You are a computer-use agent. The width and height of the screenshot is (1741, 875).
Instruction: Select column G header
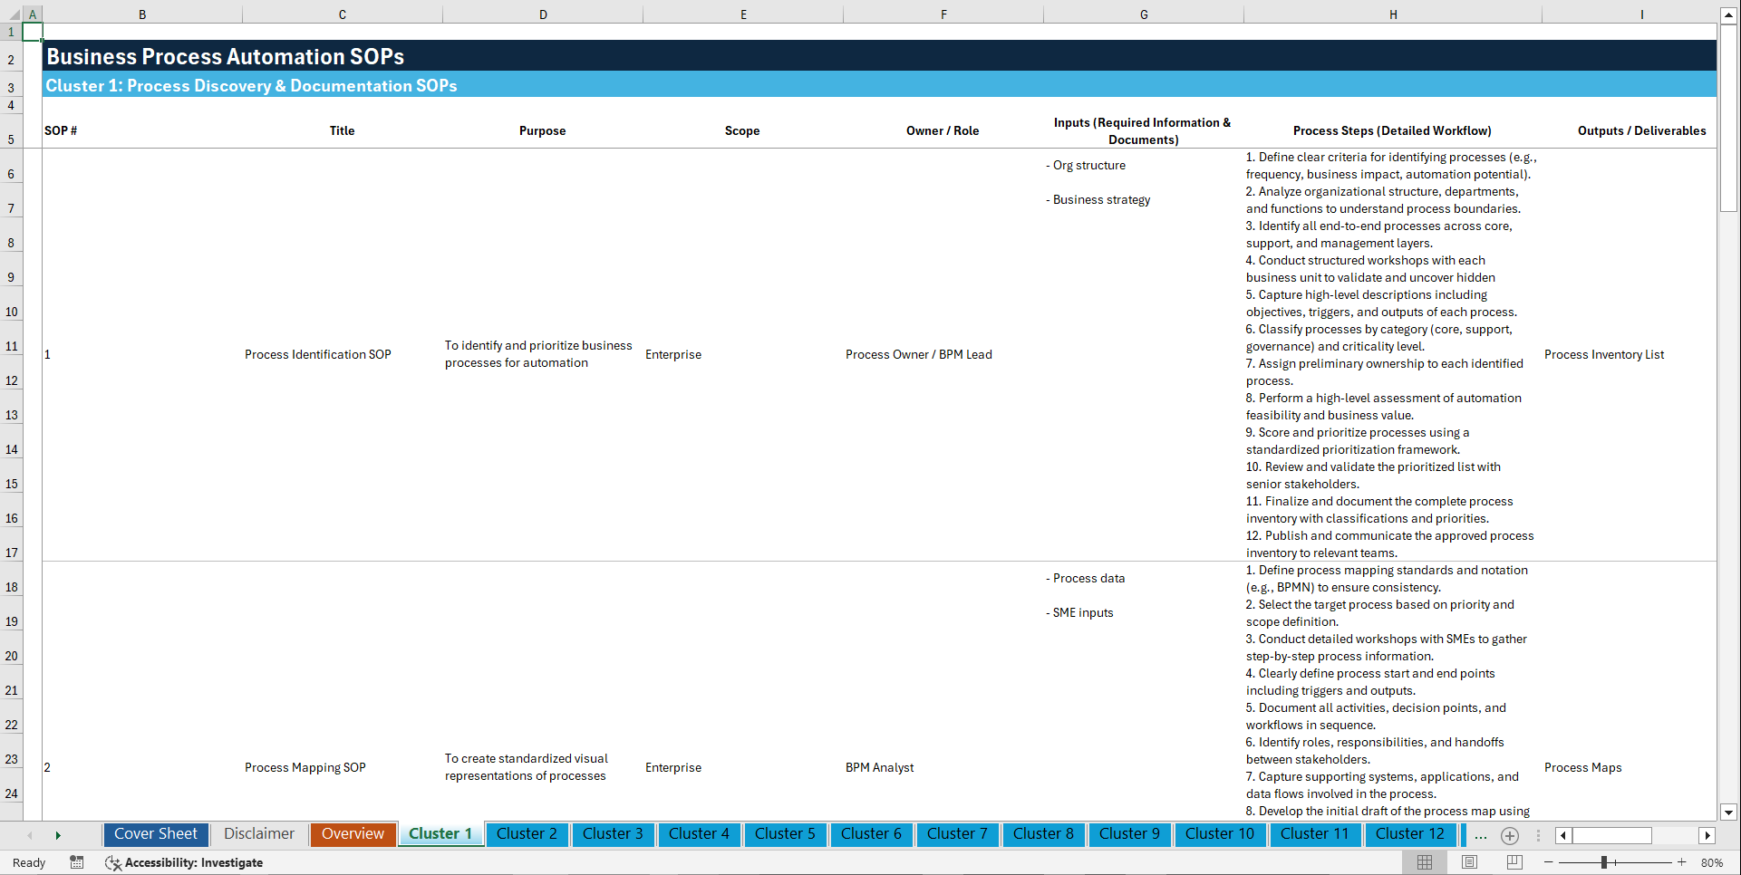click(x=1144, y=14)
